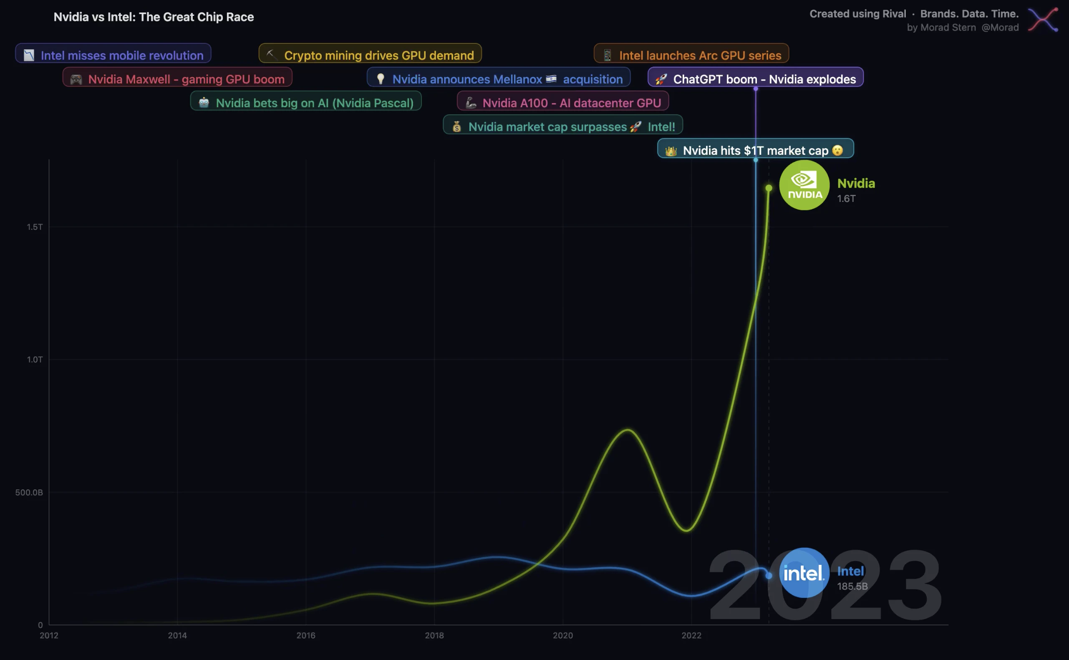The height and width of the screenshot is (660, 1069).
Task: Select the Nvidia bets big on AI event
Action: click(x=305, y=101)
